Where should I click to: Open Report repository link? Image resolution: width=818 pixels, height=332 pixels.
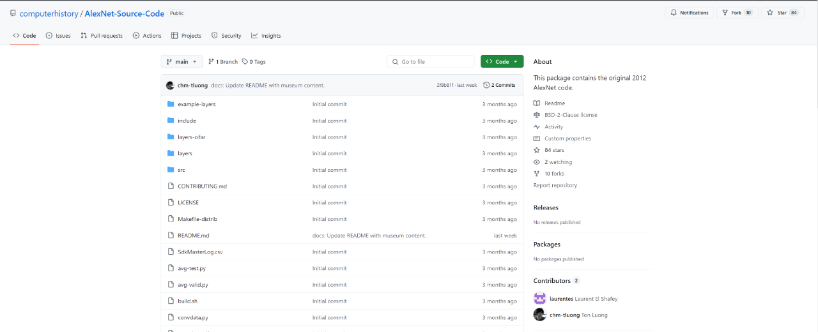(x=555, y=185)
